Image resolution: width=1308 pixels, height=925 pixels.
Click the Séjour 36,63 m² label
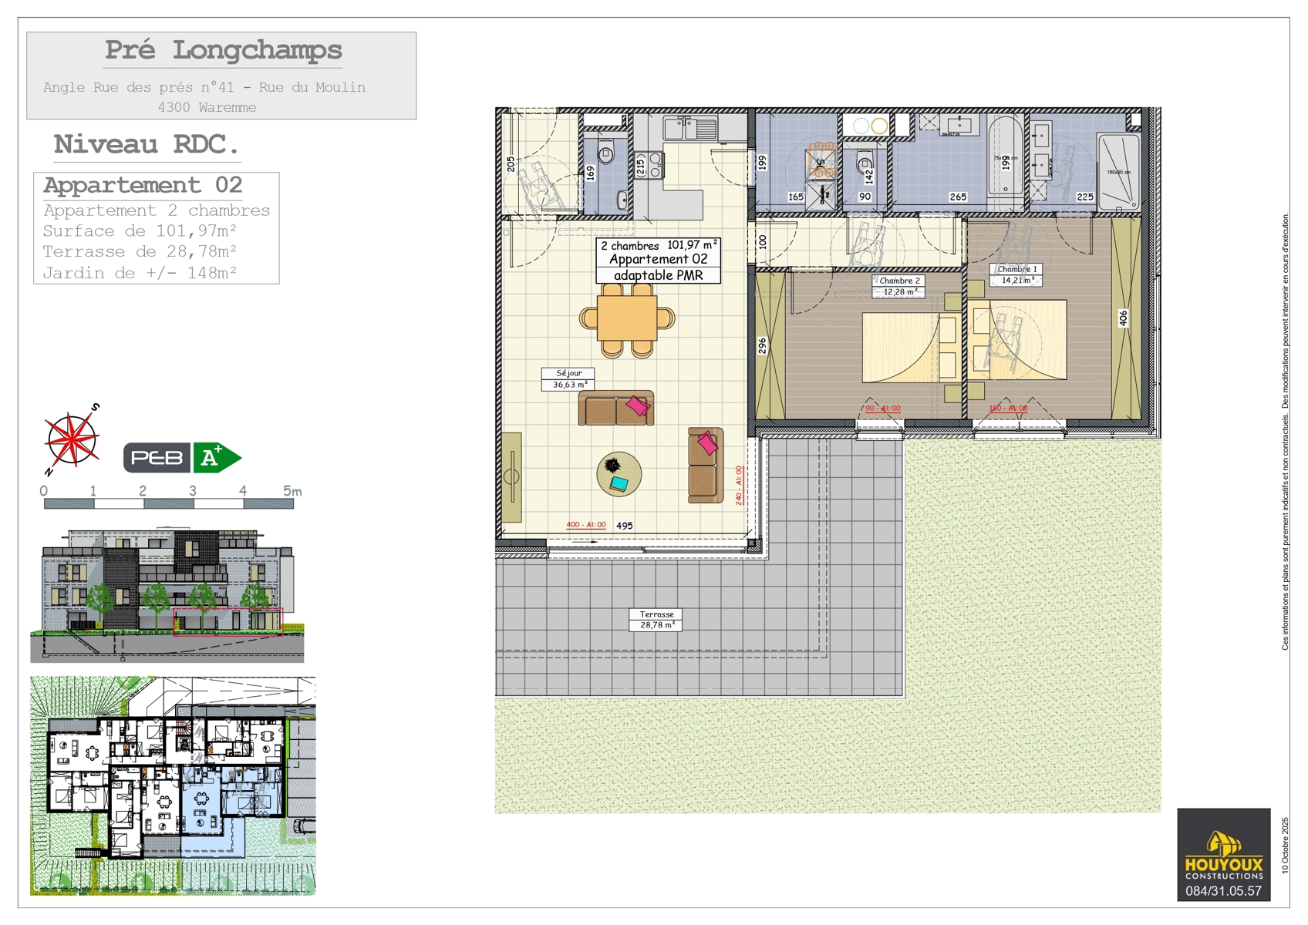point(569,378)
